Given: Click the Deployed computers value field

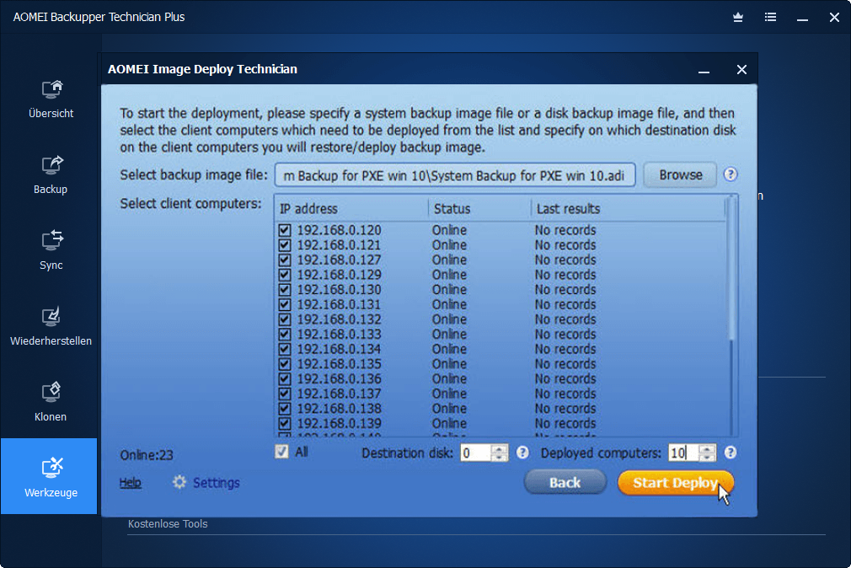Looking at the screenshot, I should (684, 453).
